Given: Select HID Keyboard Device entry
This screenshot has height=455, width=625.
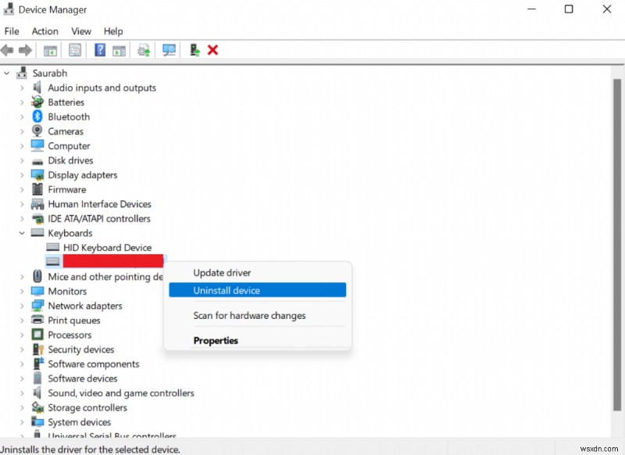Looking at the screenshot, I should [107, 248].
